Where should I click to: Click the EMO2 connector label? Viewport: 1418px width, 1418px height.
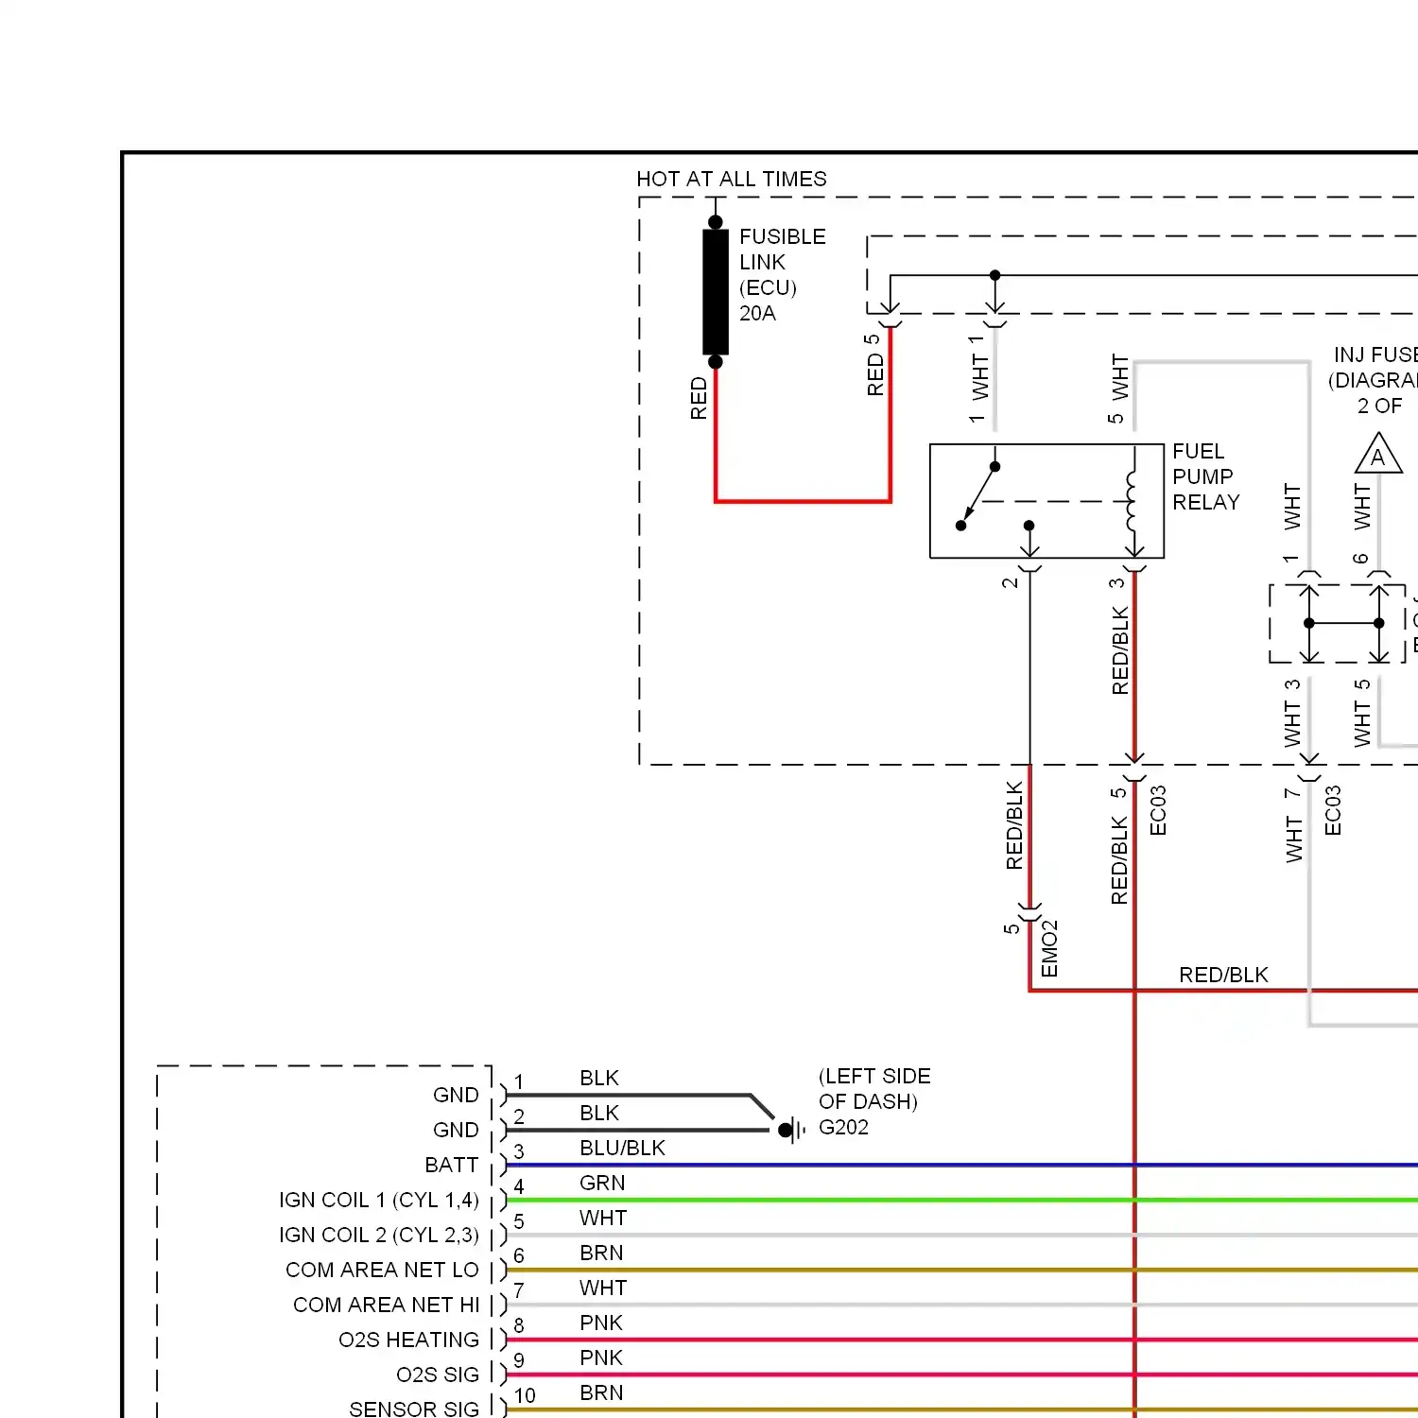[x=1049, y=949]
